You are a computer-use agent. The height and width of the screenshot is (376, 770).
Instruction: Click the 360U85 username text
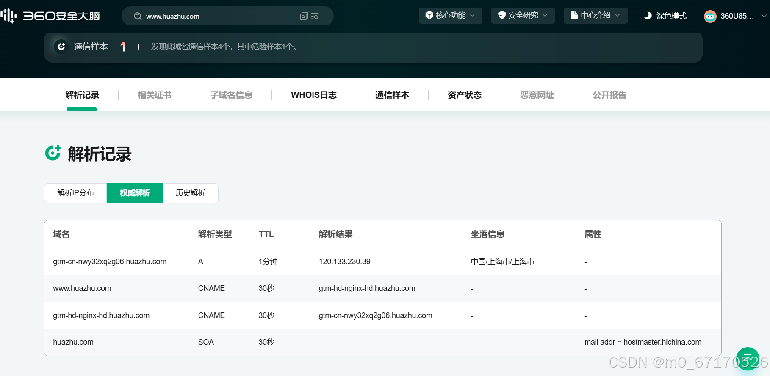tap(737, 16)
